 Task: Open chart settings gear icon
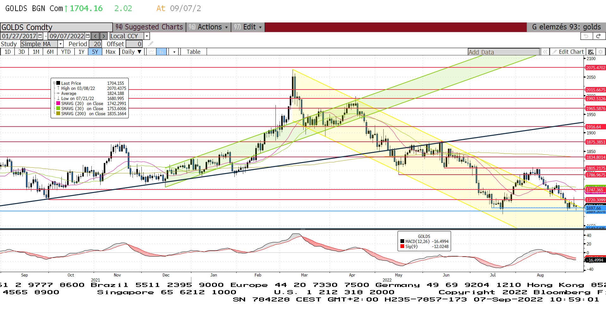click(x=600, y=52)
